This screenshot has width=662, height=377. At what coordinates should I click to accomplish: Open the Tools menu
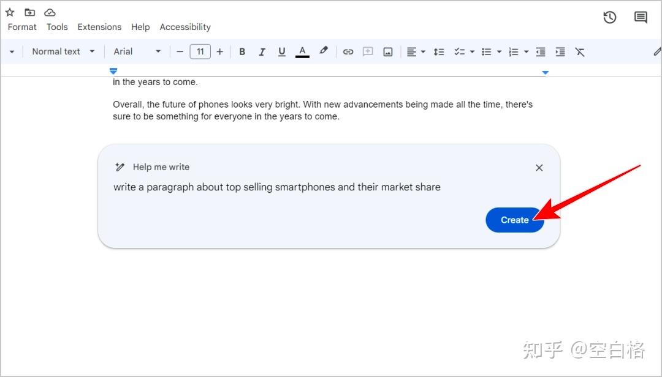click(x=57, y=27)
